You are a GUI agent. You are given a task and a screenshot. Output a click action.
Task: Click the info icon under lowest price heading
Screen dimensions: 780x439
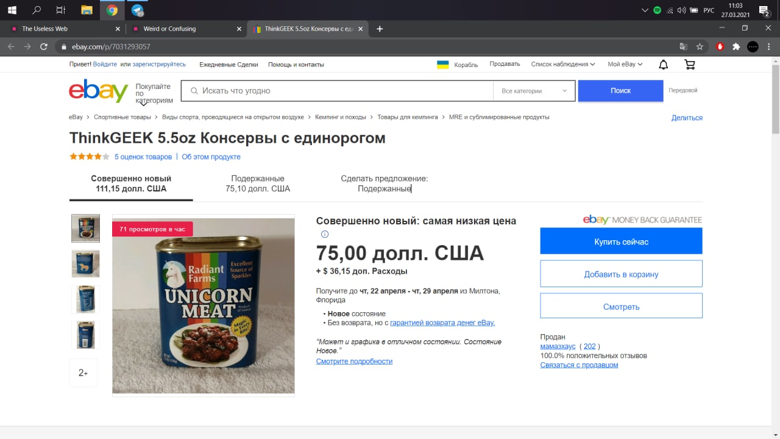(325, 234)
